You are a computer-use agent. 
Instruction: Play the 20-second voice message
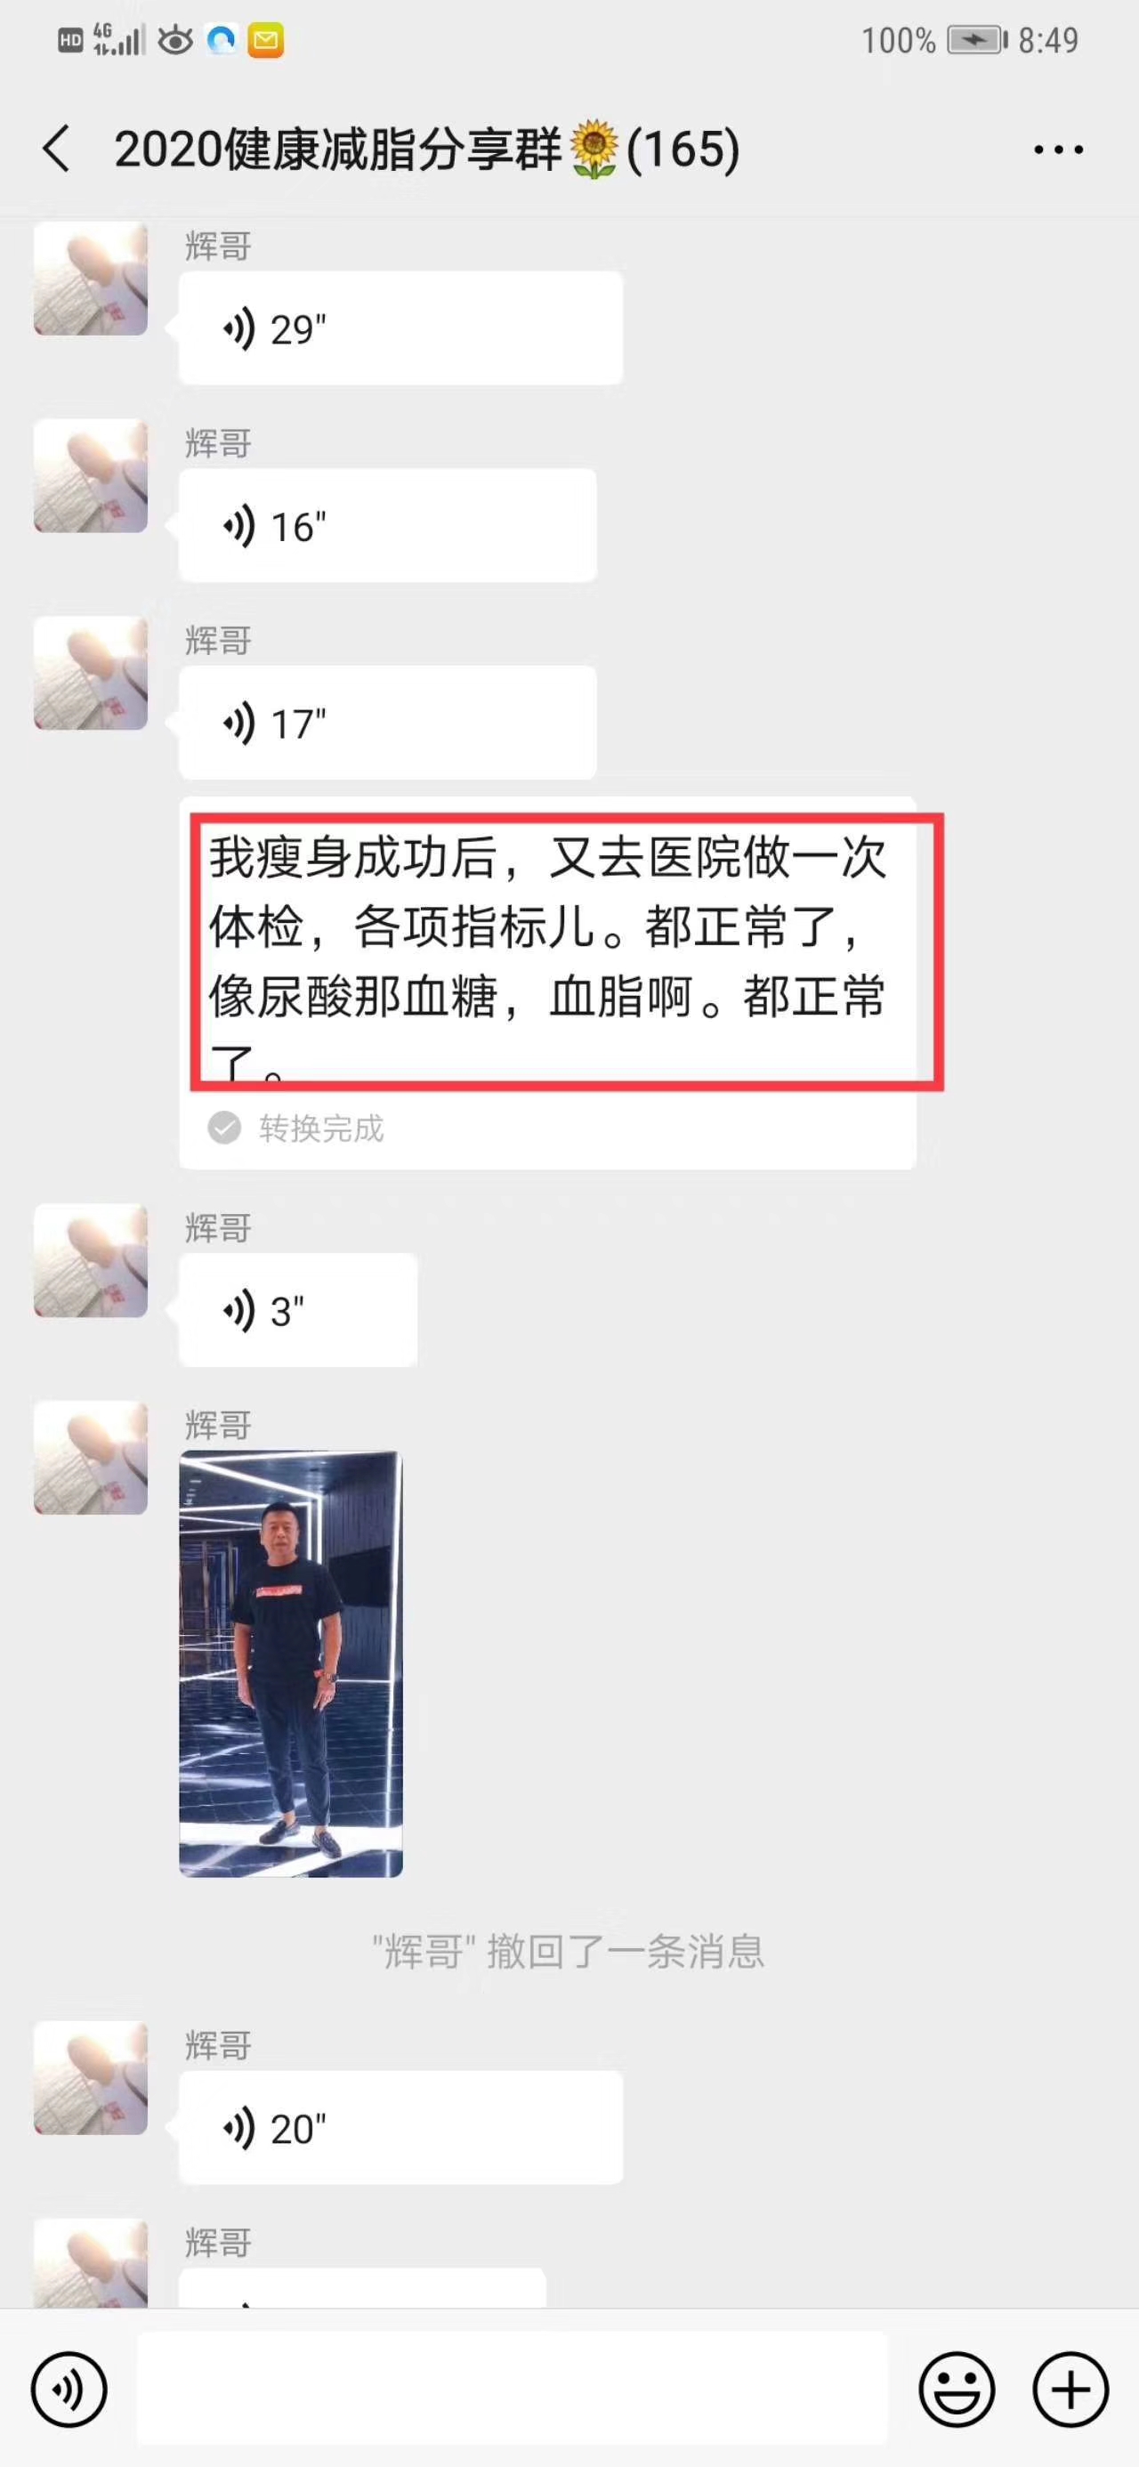(400, 2128)
